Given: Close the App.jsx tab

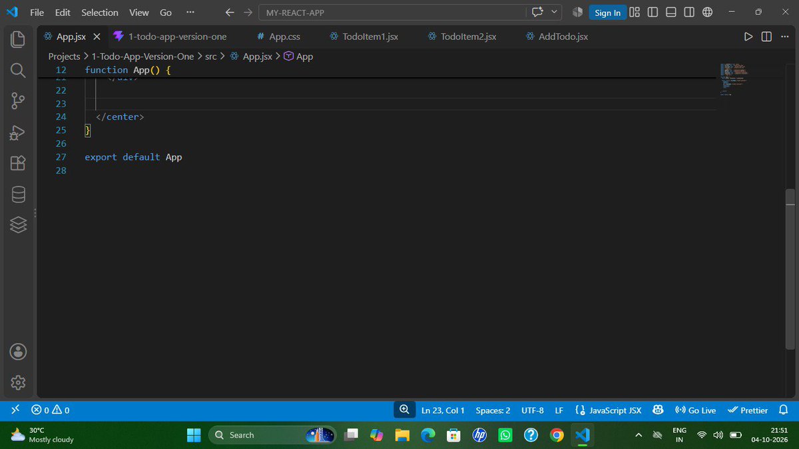Looking at the screenshot, I should [97, 37].
